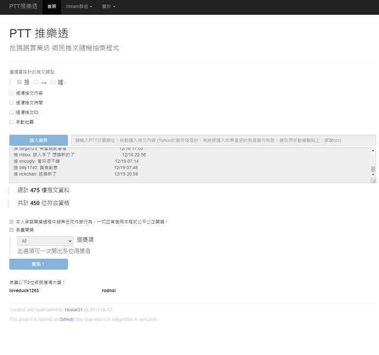Toggle the 推 comment type checkbox
379x355 pixels.
[20, 82]
